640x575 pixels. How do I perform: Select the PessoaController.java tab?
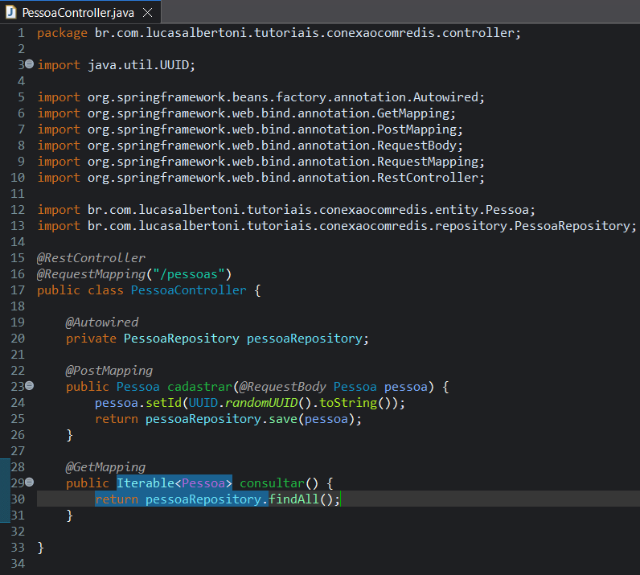(79, 13)
